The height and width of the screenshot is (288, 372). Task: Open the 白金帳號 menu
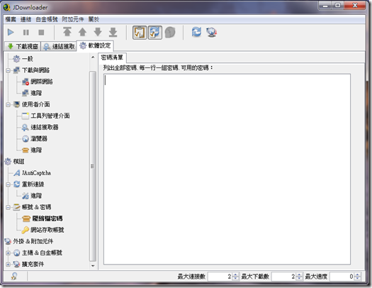tap(47, 19)
